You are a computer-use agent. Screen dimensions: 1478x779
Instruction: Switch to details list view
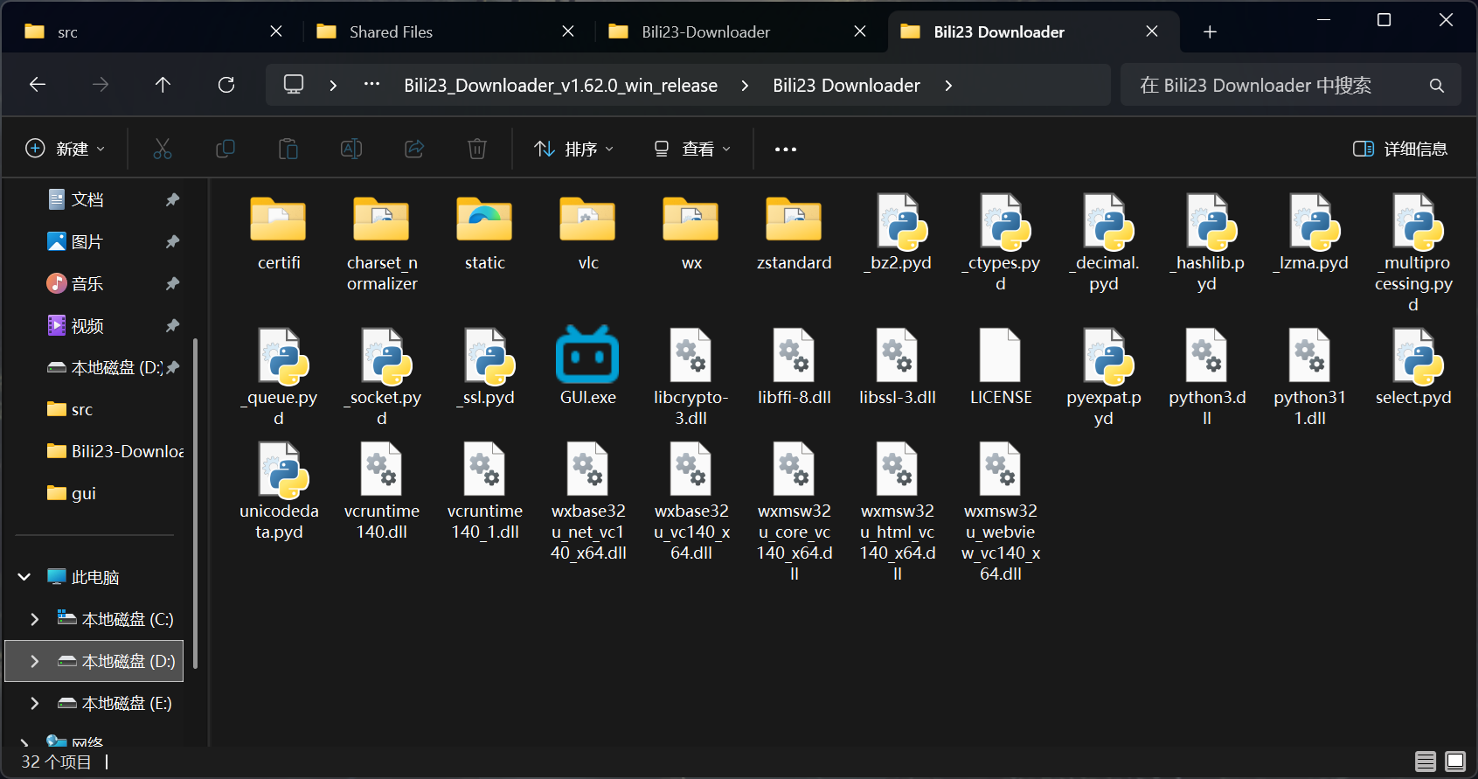click(x=1426, y=762)
